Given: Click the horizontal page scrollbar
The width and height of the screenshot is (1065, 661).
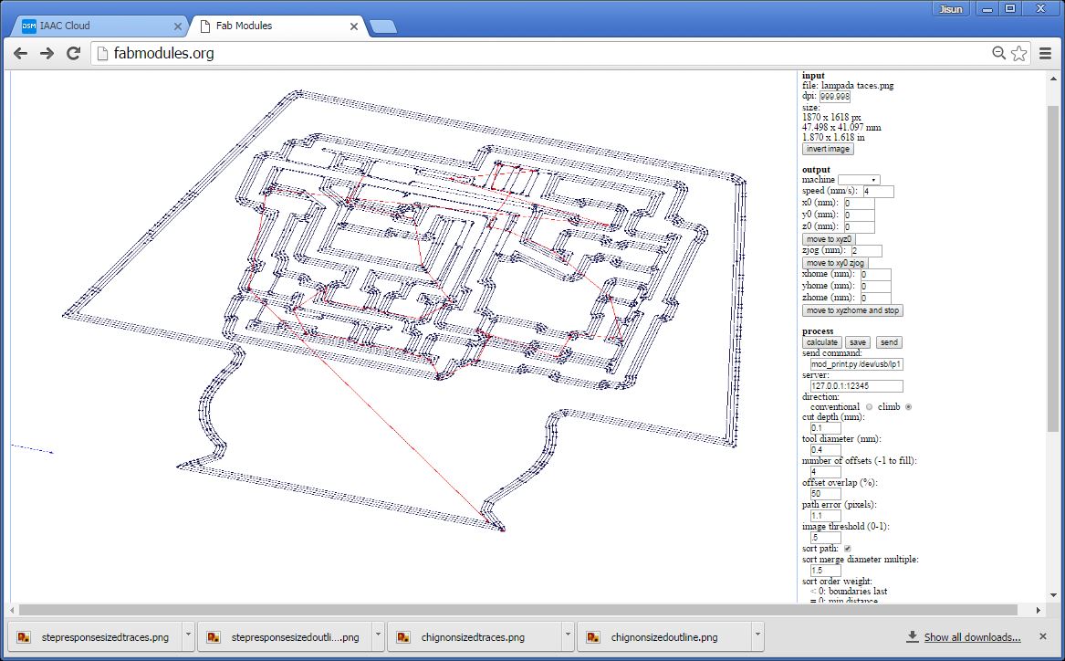Looking at the screenshot, I should click(x=517, y=610).
